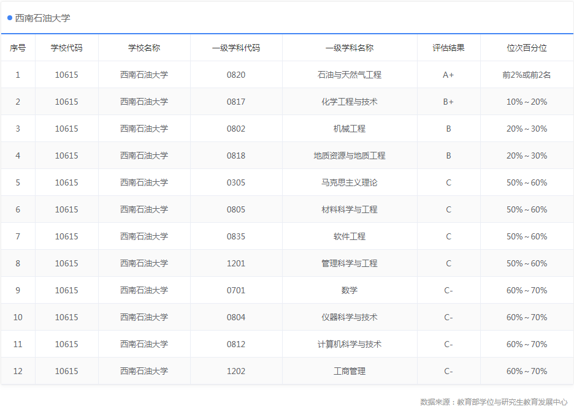Select the 工商管理 entry in row 12
This screenshot has width=574, height=409.
(349, 370)
